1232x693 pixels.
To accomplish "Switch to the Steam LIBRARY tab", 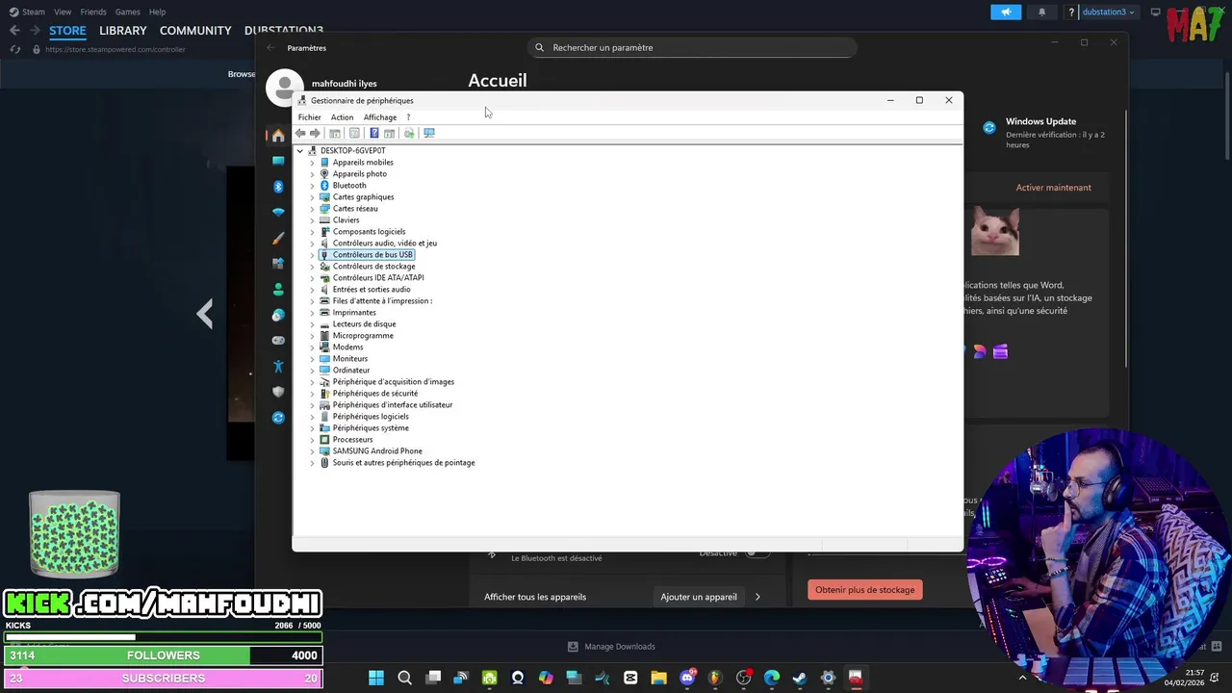I will pyautogui.click(x=123, y=31).
